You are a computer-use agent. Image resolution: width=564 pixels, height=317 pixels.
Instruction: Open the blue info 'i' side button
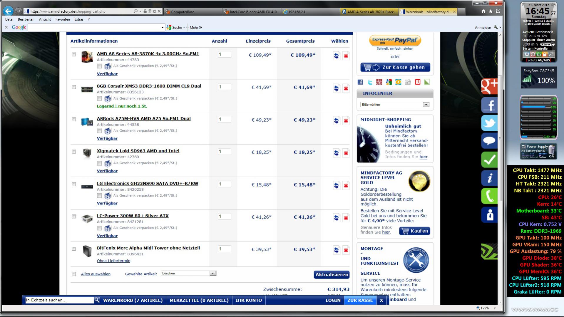click(x=489, y=178)
